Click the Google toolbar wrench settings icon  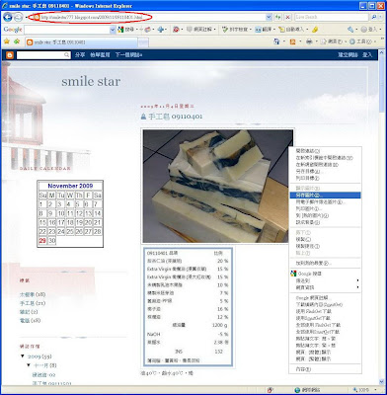(350, 30)
